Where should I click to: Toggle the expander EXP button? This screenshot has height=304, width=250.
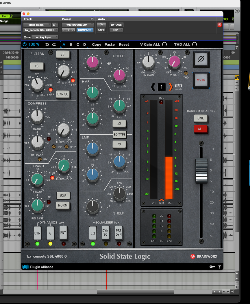(x=63, y=196)
